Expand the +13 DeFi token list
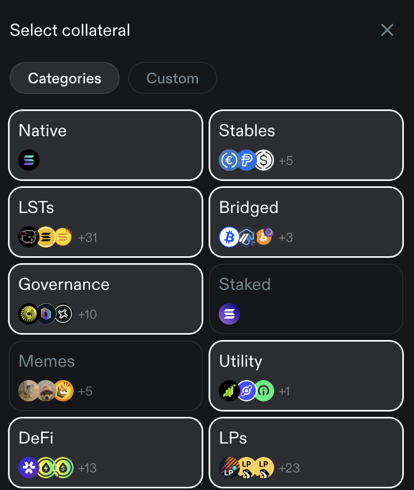The height and width of the screenshot is (490, 414). click(87, 468)
